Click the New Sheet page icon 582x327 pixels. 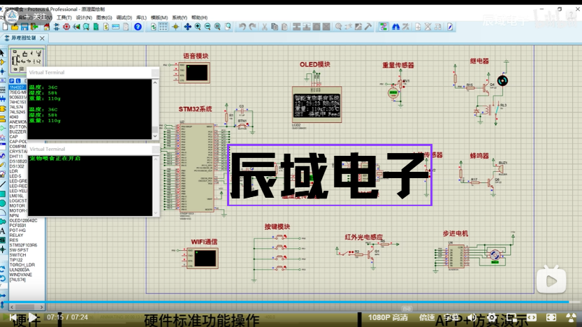click(418, 27)
